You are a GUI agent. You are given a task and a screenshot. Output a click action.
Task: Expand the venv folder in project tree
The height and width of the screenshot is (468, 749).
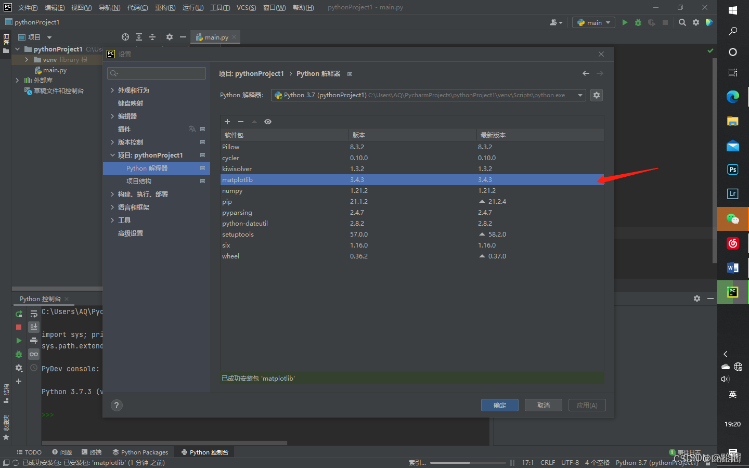[x=27, y=60]
